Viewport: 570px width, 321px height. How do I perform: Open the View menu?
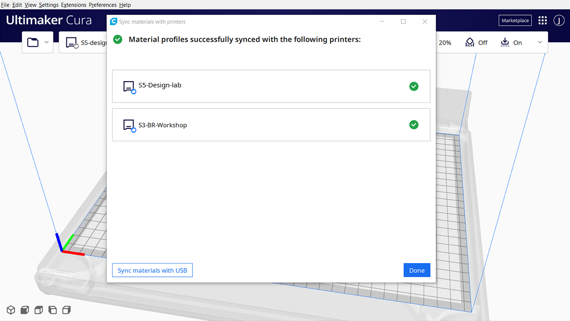(x=30, y=5)
